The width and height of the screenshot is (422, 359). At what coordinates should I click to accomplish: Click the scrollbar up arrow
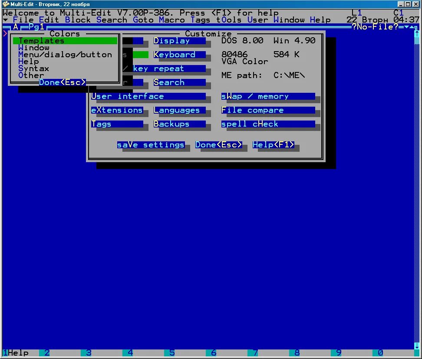417,33
